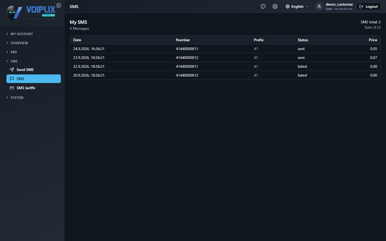This screenshot has width=386, height=241.
Task: Open the theme palette icon
Action: click(x=263, y=6)
